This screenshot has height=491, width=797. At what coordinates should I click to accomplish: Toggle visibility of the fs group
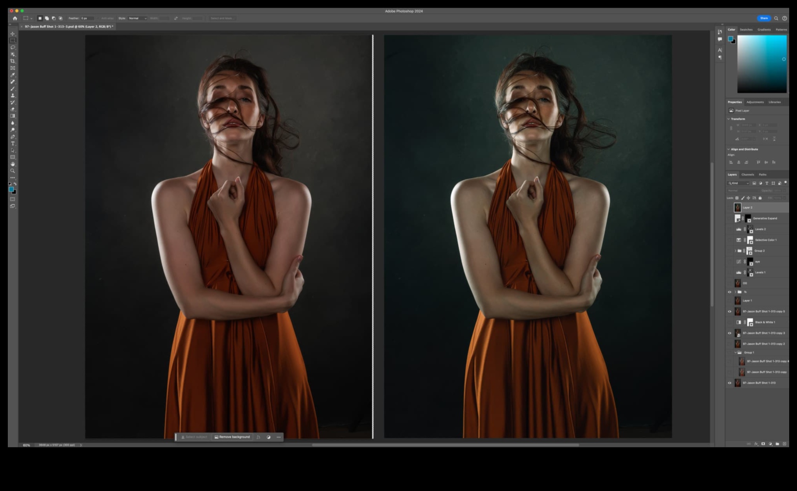pos(729,292)
